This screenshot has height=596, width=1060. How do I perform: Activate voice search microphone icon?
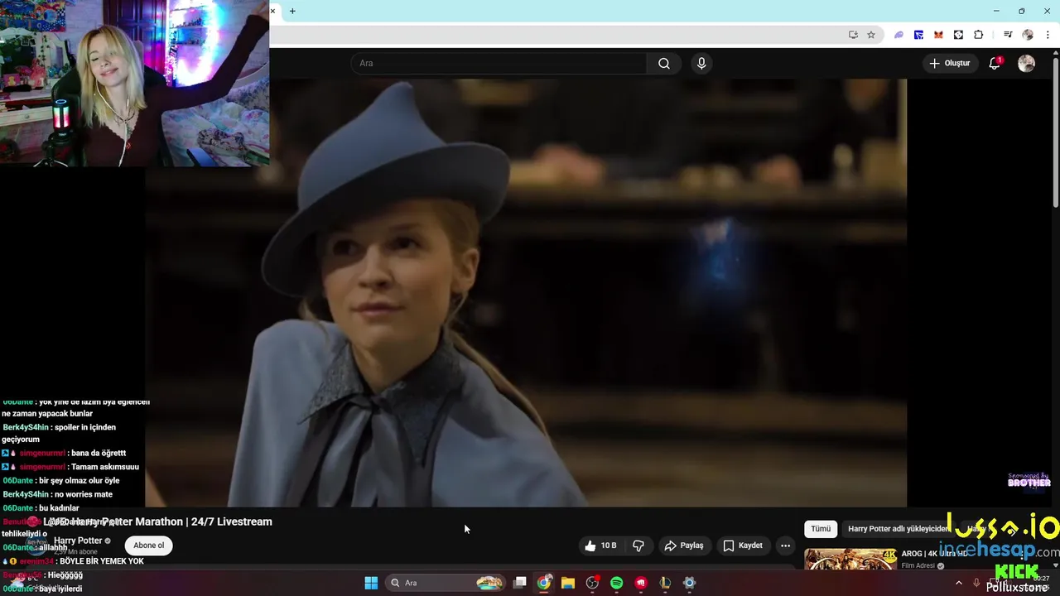pos(701,64)
